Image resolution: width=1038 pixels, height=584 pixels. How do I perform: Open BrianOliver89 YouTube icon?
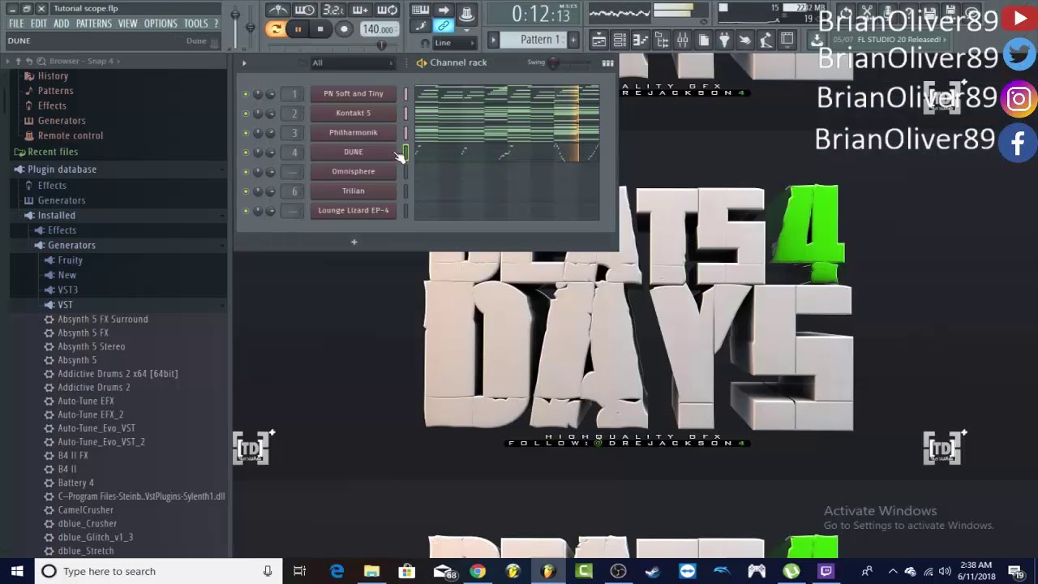click(x=1019, y=18)
